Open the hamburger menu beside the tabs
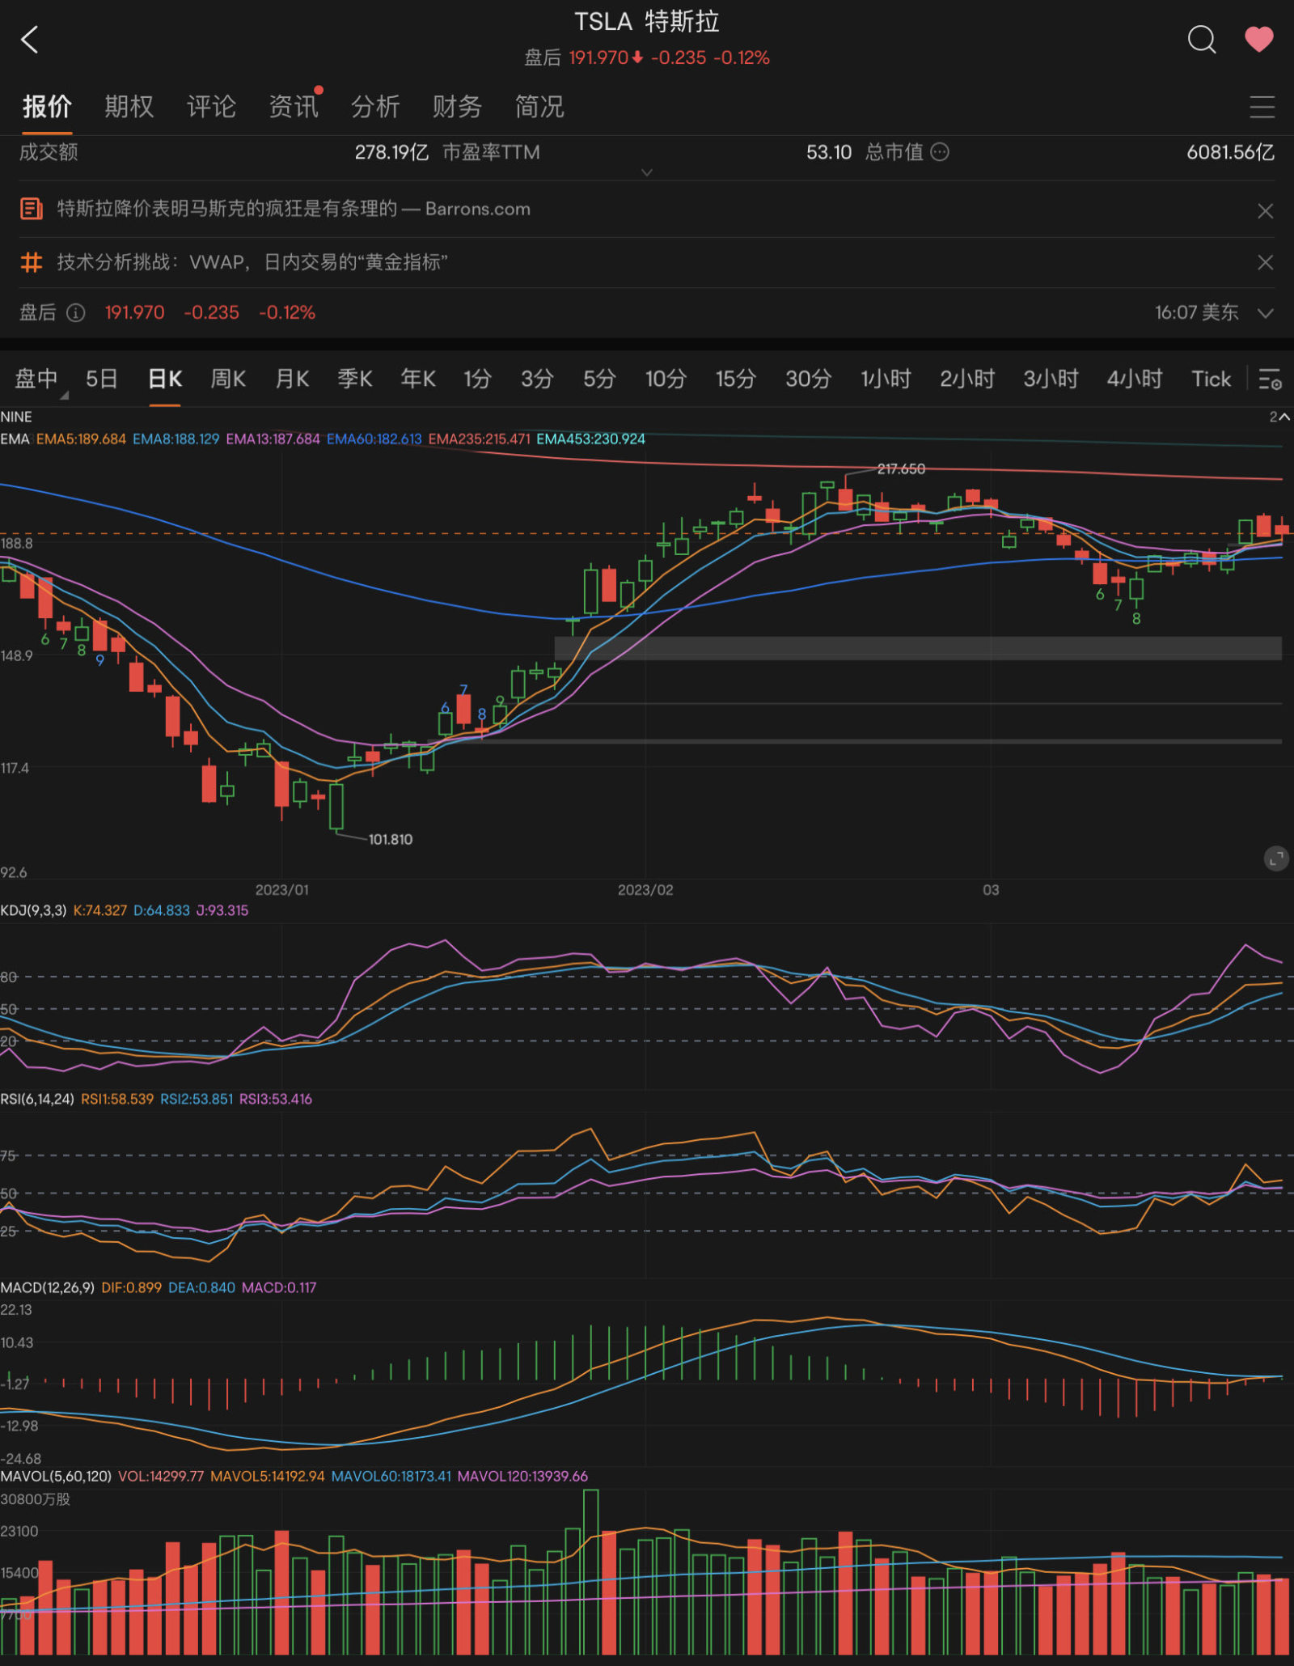The image size is (1294, 1666). coord(1262,107)
